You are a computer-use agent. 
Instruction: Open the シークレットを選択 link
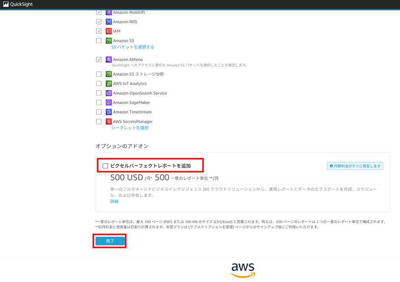tap(130, 128)
